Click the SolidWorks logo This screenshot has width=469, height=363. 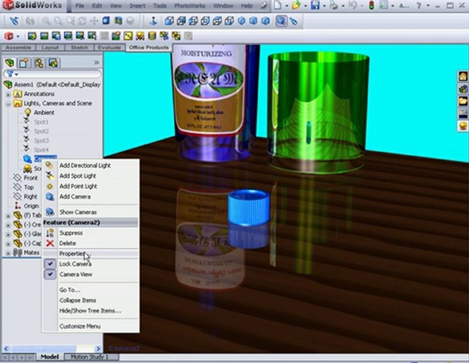pos(33,5)
